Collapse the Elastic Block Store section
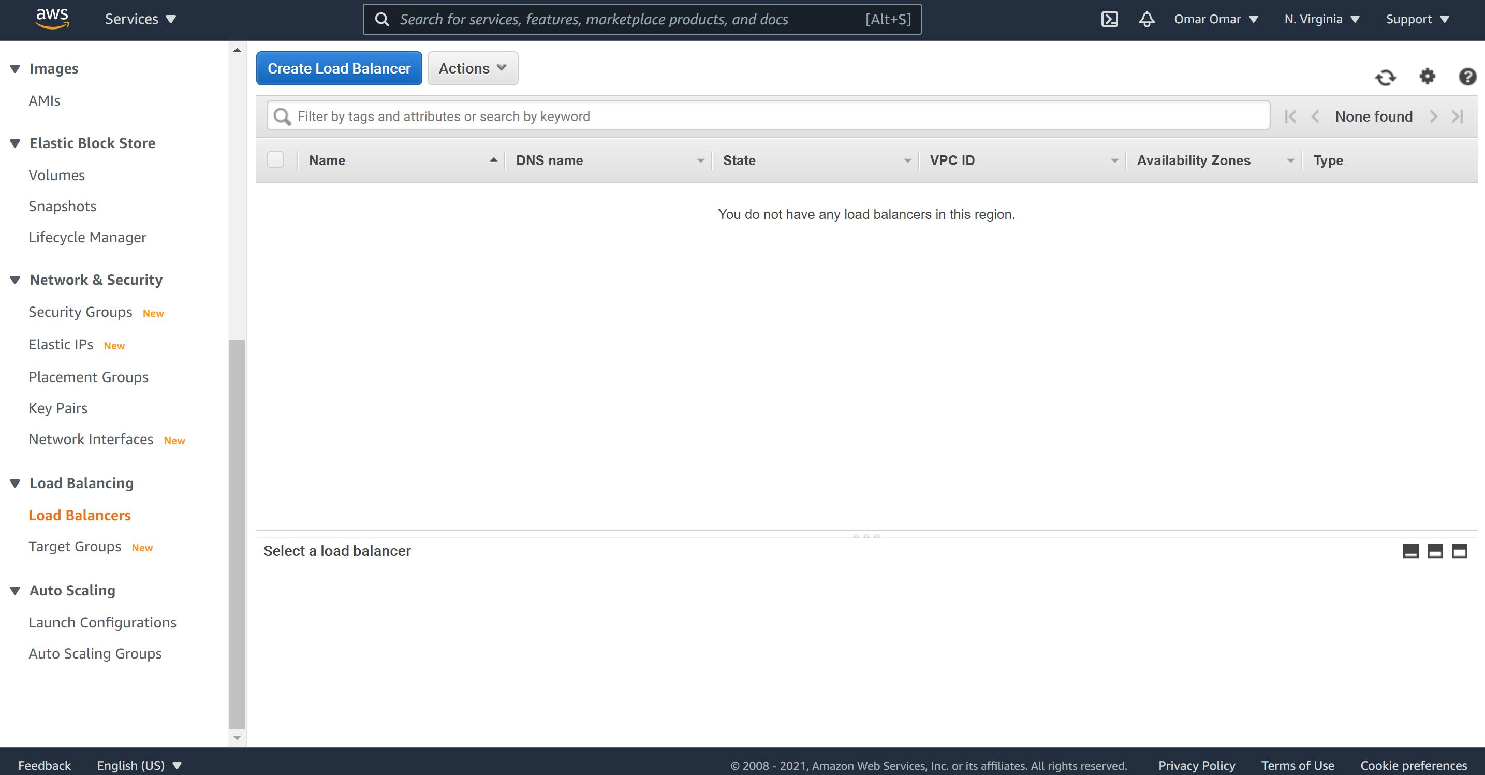The width and height of the screenshot is (1485, 775). pyautogui.click(x=16, y=143)
